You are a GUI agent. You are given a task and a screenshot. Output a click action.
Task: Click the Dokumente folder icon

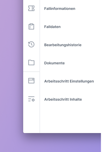31,63
